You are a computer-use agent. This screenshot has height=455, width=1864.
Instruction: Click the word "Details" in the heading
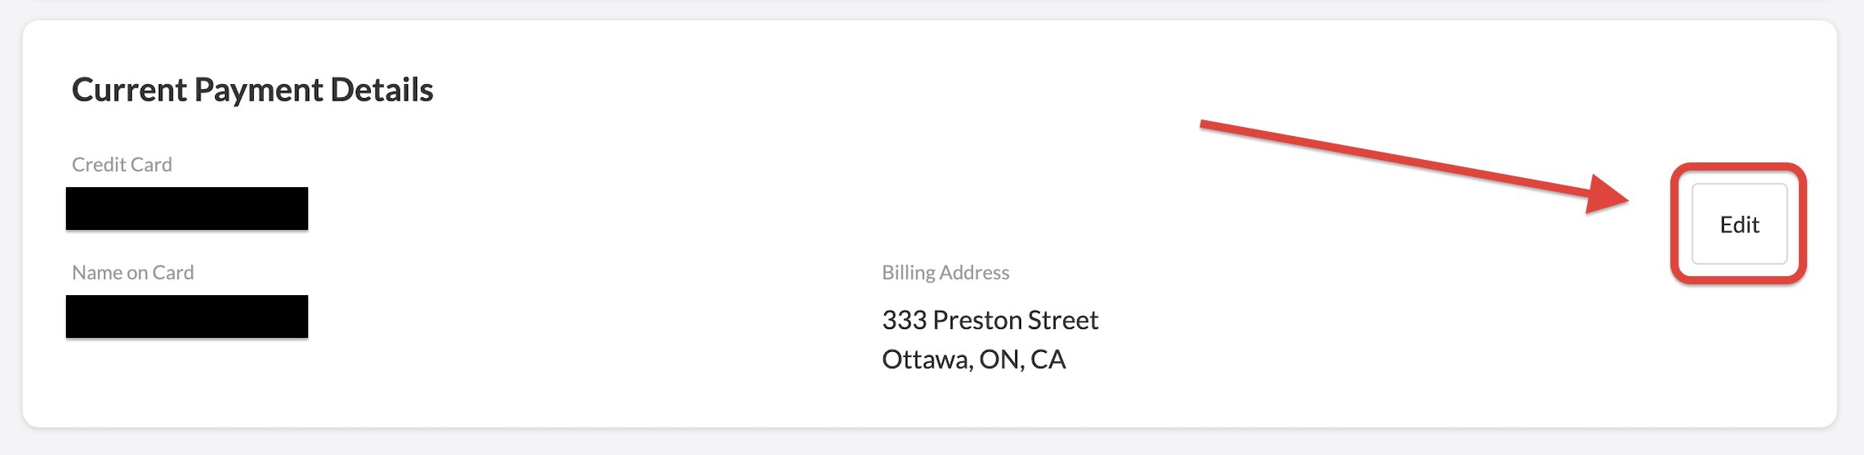[x=382, y=90]
